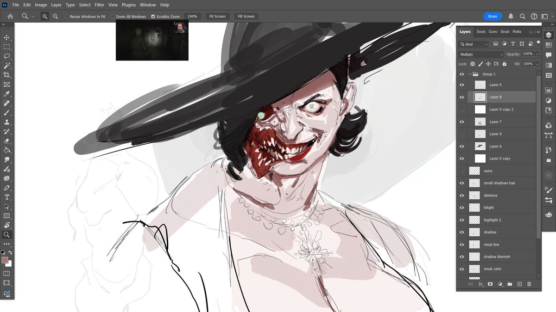Viewport: 556px width, 312px height.
Task: Collapse Group 1 folder arrow
Action: pyautogui.click(x=470, y=74)
